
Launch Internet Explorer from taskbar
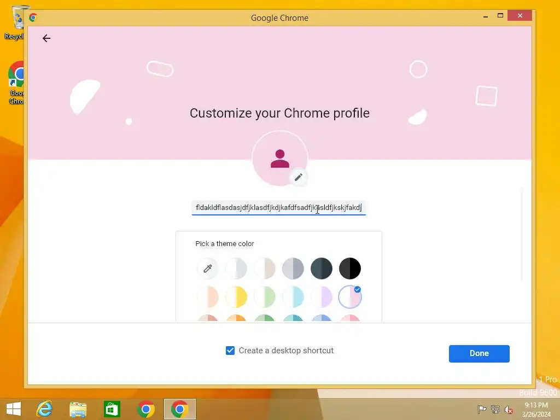coord(44,409)
